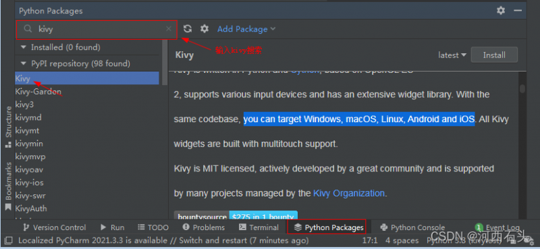Open the Structure side tool window
The image size is (540, 249).
(9, 127)
